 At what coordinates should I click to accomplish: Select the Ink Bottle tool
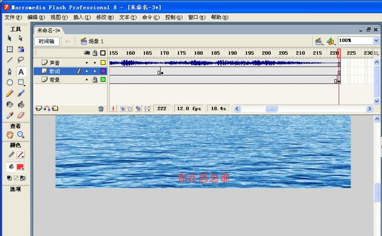(9, 104)
